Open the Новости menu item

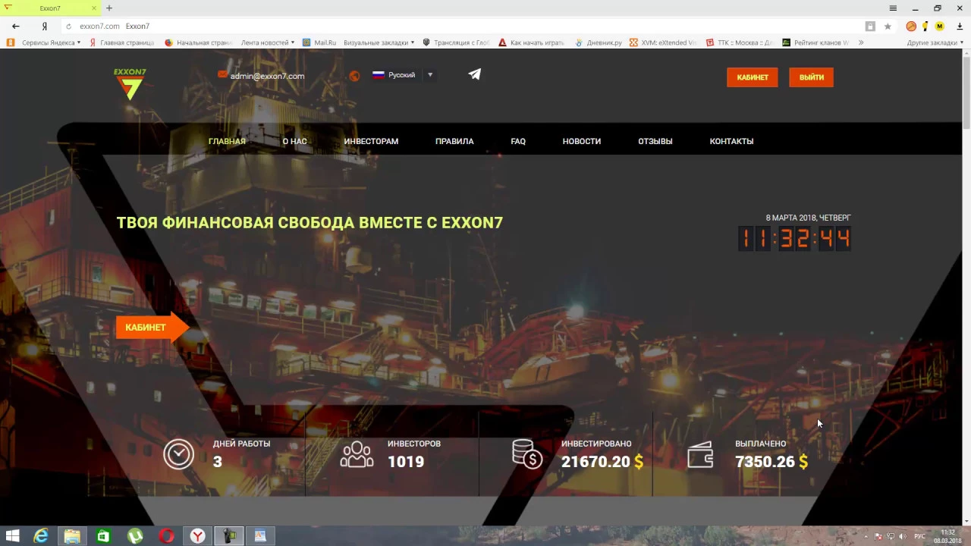point(582,141)
